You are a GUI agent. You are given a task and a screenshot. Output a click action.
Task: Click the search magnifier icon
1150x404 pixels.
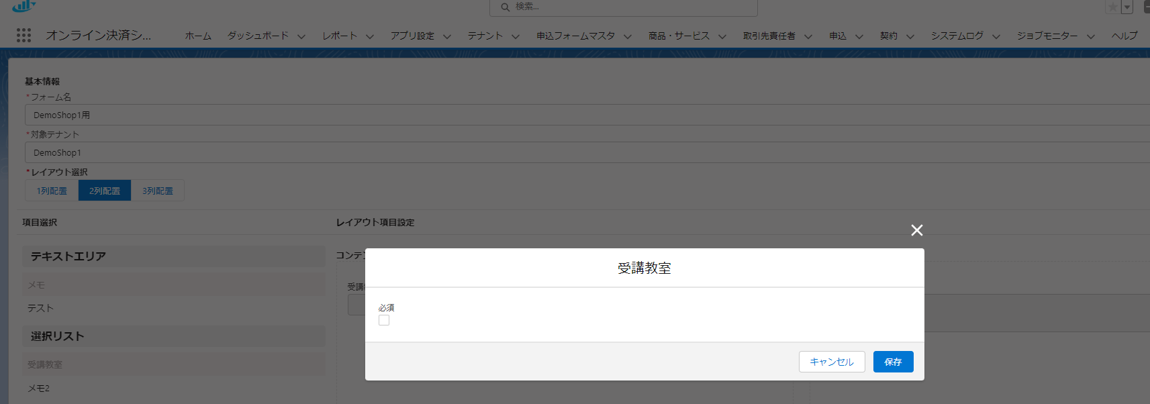pyautogui.click(x=505, y=7)
